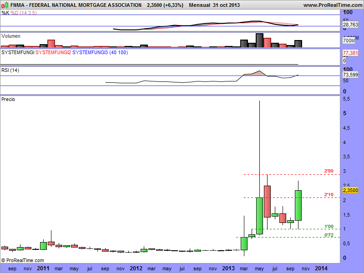Screen dimensions: 364x273
Task: Click the 1,5 price axis label
Action: point(346,215)
